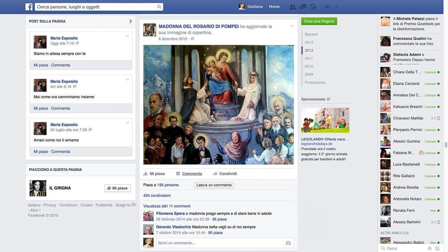
Task: Open chat with Chiara Della T...
Action: [410, 72]
